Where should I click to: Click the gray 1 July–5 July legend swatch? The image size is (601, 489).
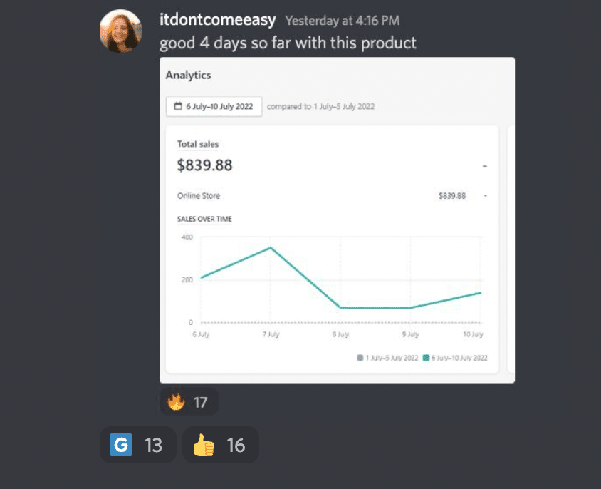pyautogui.click(x=360, y=358)
